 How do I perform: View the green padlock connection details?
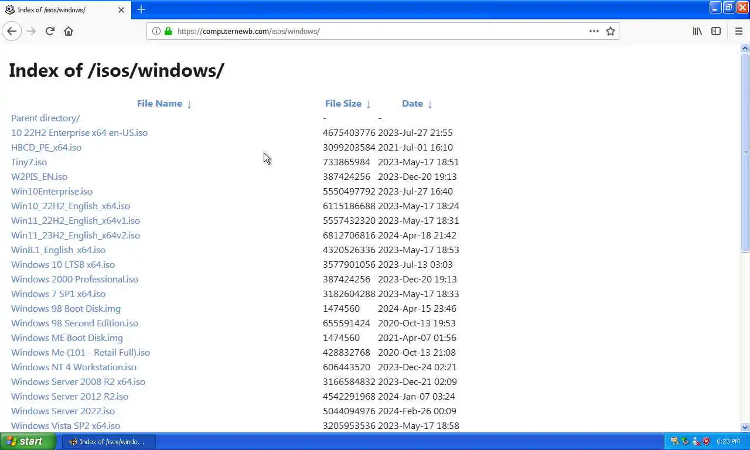[x=168, y=31]
